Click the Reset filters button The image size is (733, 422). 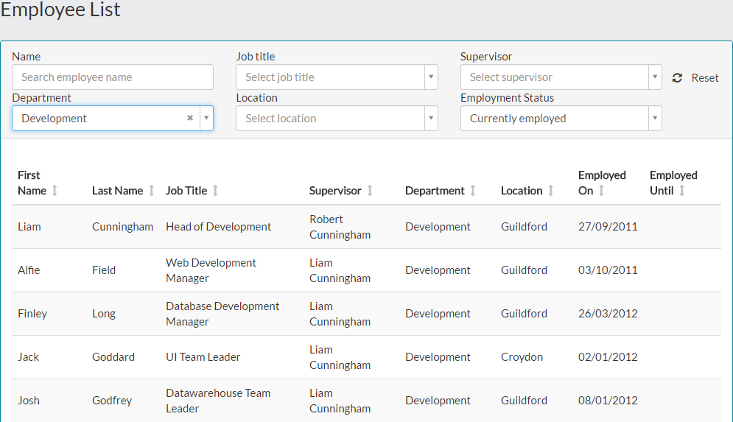pos(704,78)
